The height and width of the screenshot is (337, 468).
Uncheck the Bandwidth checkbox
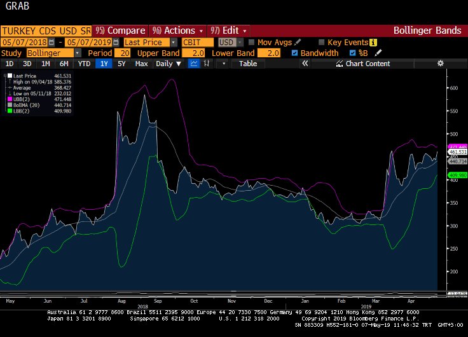(294, 53)
